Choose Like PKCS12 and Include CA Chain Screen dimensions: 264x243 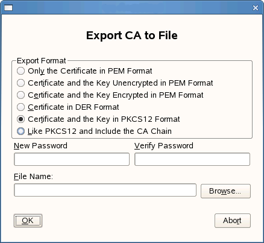pyautogui.click(x=94, y=131)
